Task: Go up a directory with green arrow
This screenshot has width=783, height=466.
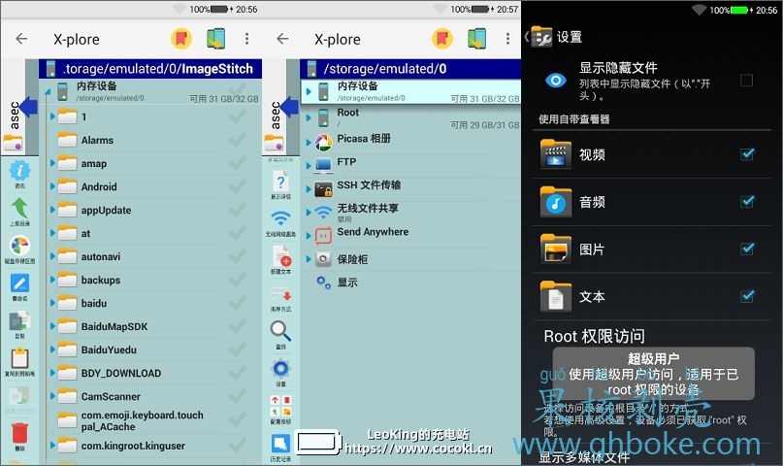Action: tap(19, 208)
